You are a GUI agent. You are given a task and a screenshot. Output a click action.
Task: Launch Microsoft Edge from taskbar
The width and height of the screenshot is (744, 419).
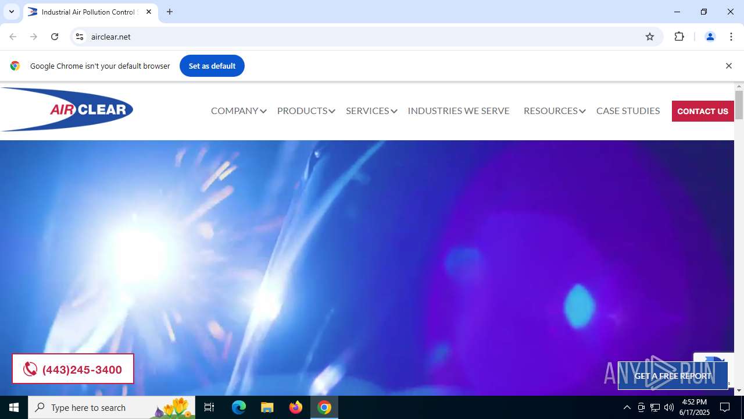tap(239, 407)
